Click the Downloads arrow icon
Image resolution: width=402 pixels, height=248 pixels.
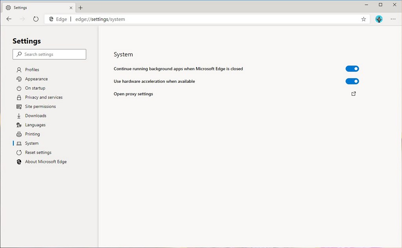(19, 116)
